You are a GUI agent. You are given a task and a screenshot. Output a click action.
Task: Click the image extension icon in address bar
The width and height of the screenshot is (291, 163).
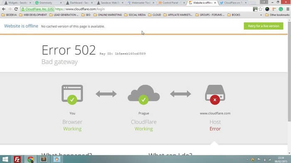coord(255,9)
